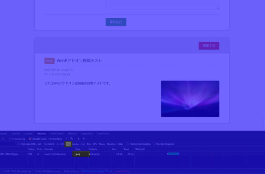Screen dimensions: 265x174
Task: Open the Performance tab in DevTools
Action: click(x=57, y=133)
